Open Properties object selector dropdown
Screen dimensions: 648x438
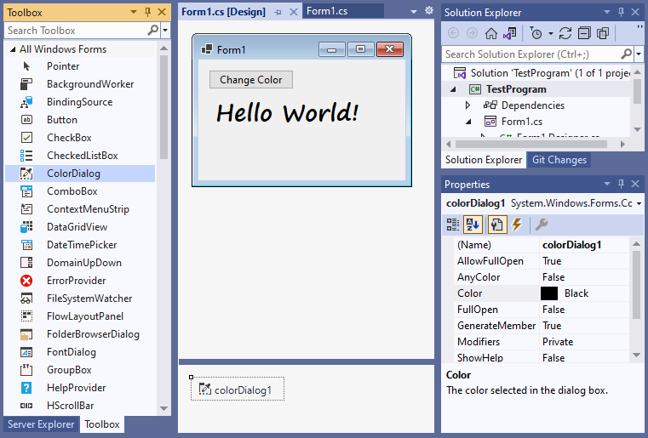(639, 203)
